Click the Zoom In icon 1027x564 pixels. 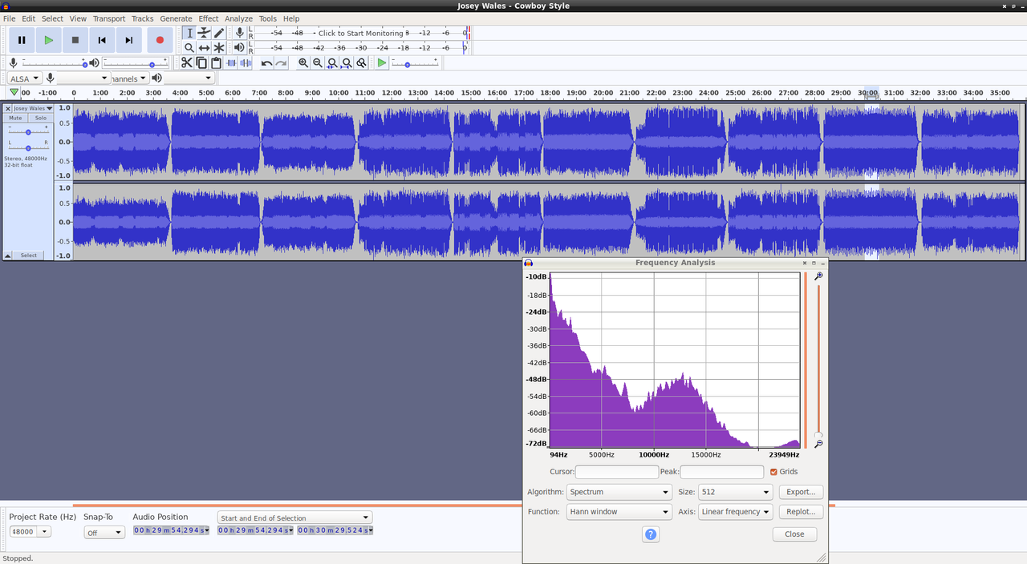(x=303, y=62)
